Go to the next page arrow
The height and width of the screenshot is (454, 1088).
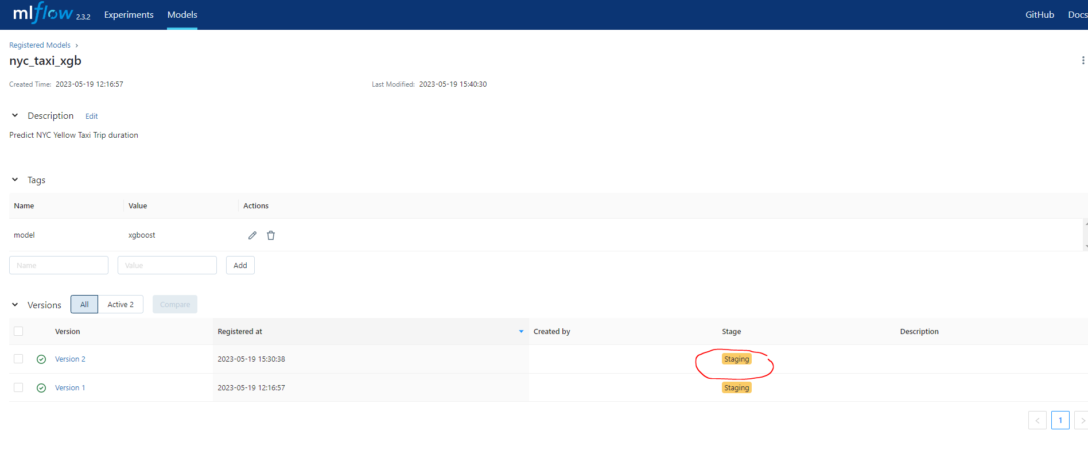tap(1082, 420)
